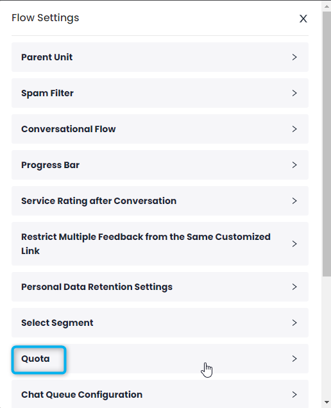Select the Conversational Flow label

pyautogui.click(x=69, y=129)
